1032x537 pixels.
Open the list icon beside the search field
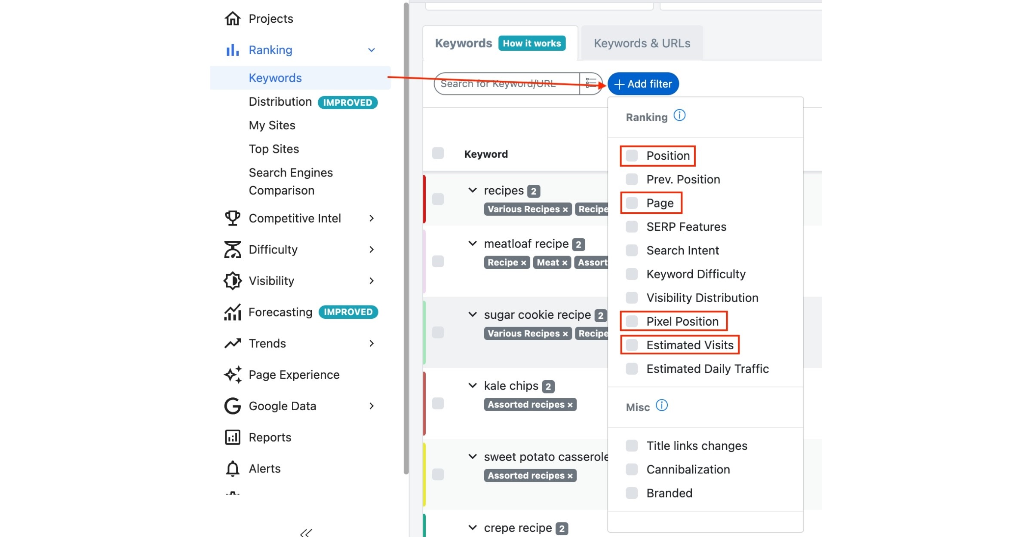[590, 83]
